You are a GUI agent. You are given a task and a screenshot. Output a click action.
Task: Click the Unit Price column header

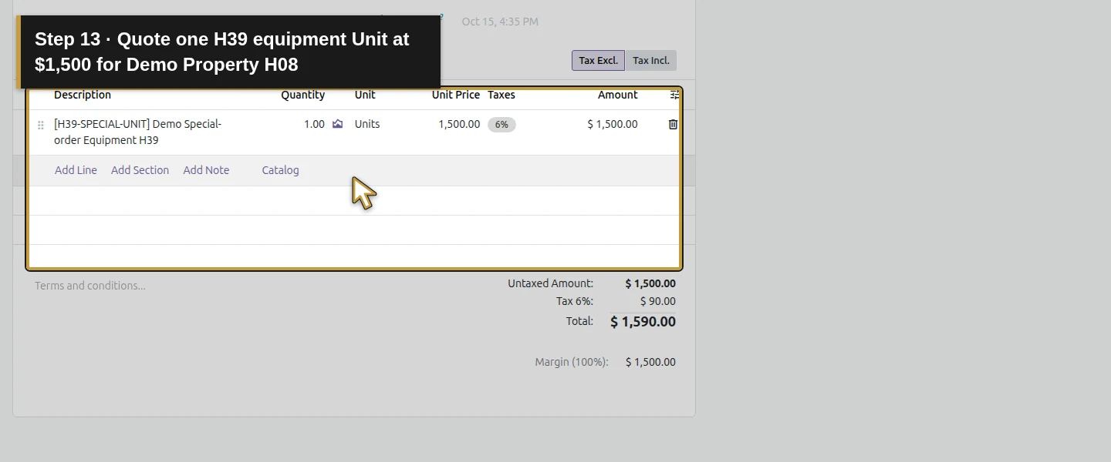(456, 95)
